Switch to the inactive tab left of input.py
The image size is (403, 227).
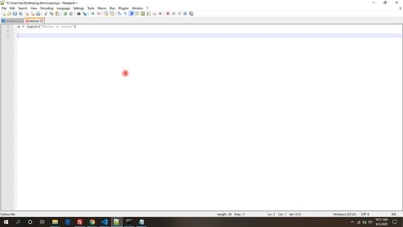pyautogui.click(x=13, y=21)
